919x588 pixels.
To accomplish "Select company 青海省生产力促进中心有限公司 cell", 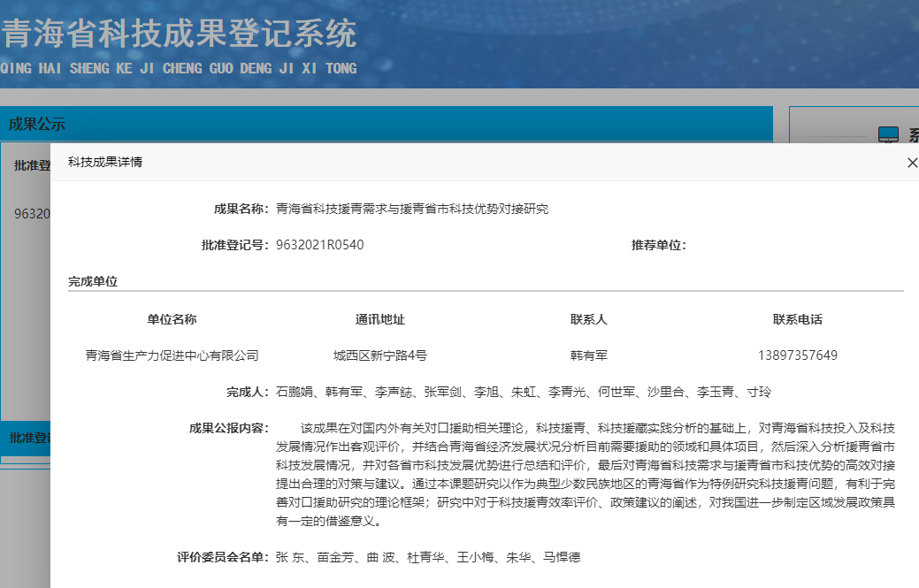I will click(172, 355).
